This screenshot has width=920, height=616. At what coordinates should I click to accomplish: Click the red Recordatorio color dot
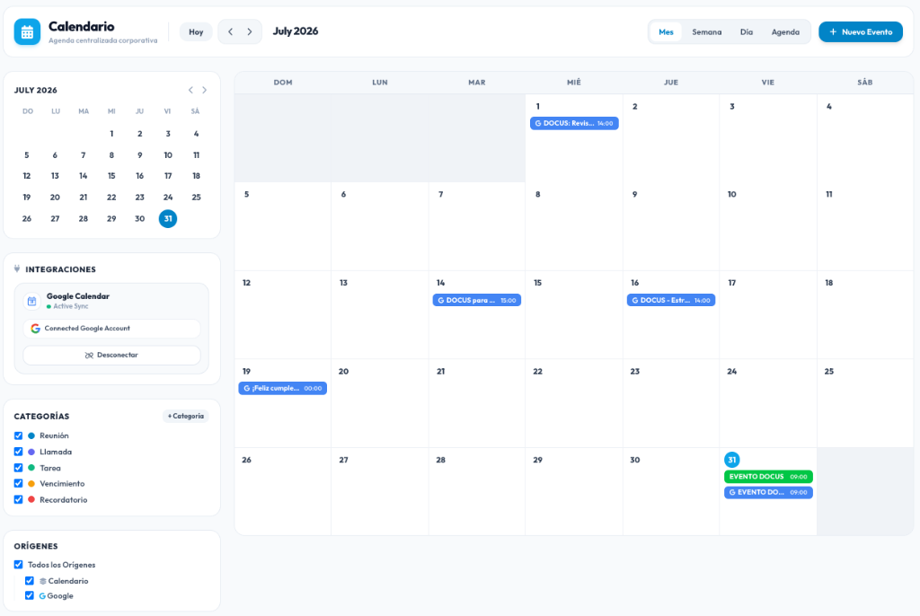click(x=31, y=499)
